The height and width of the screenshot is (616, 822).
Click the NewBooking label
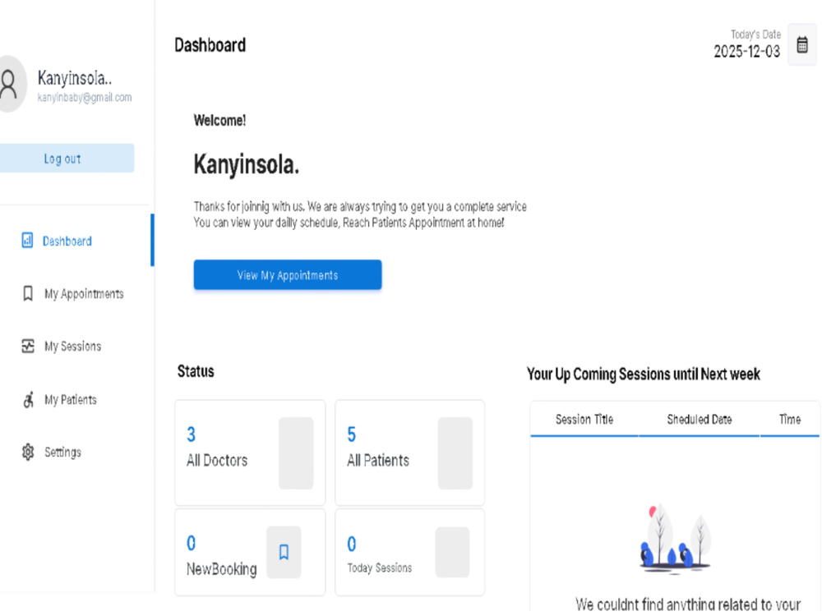222,569
